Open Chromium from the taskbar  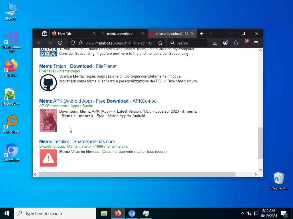click(132, 213)
